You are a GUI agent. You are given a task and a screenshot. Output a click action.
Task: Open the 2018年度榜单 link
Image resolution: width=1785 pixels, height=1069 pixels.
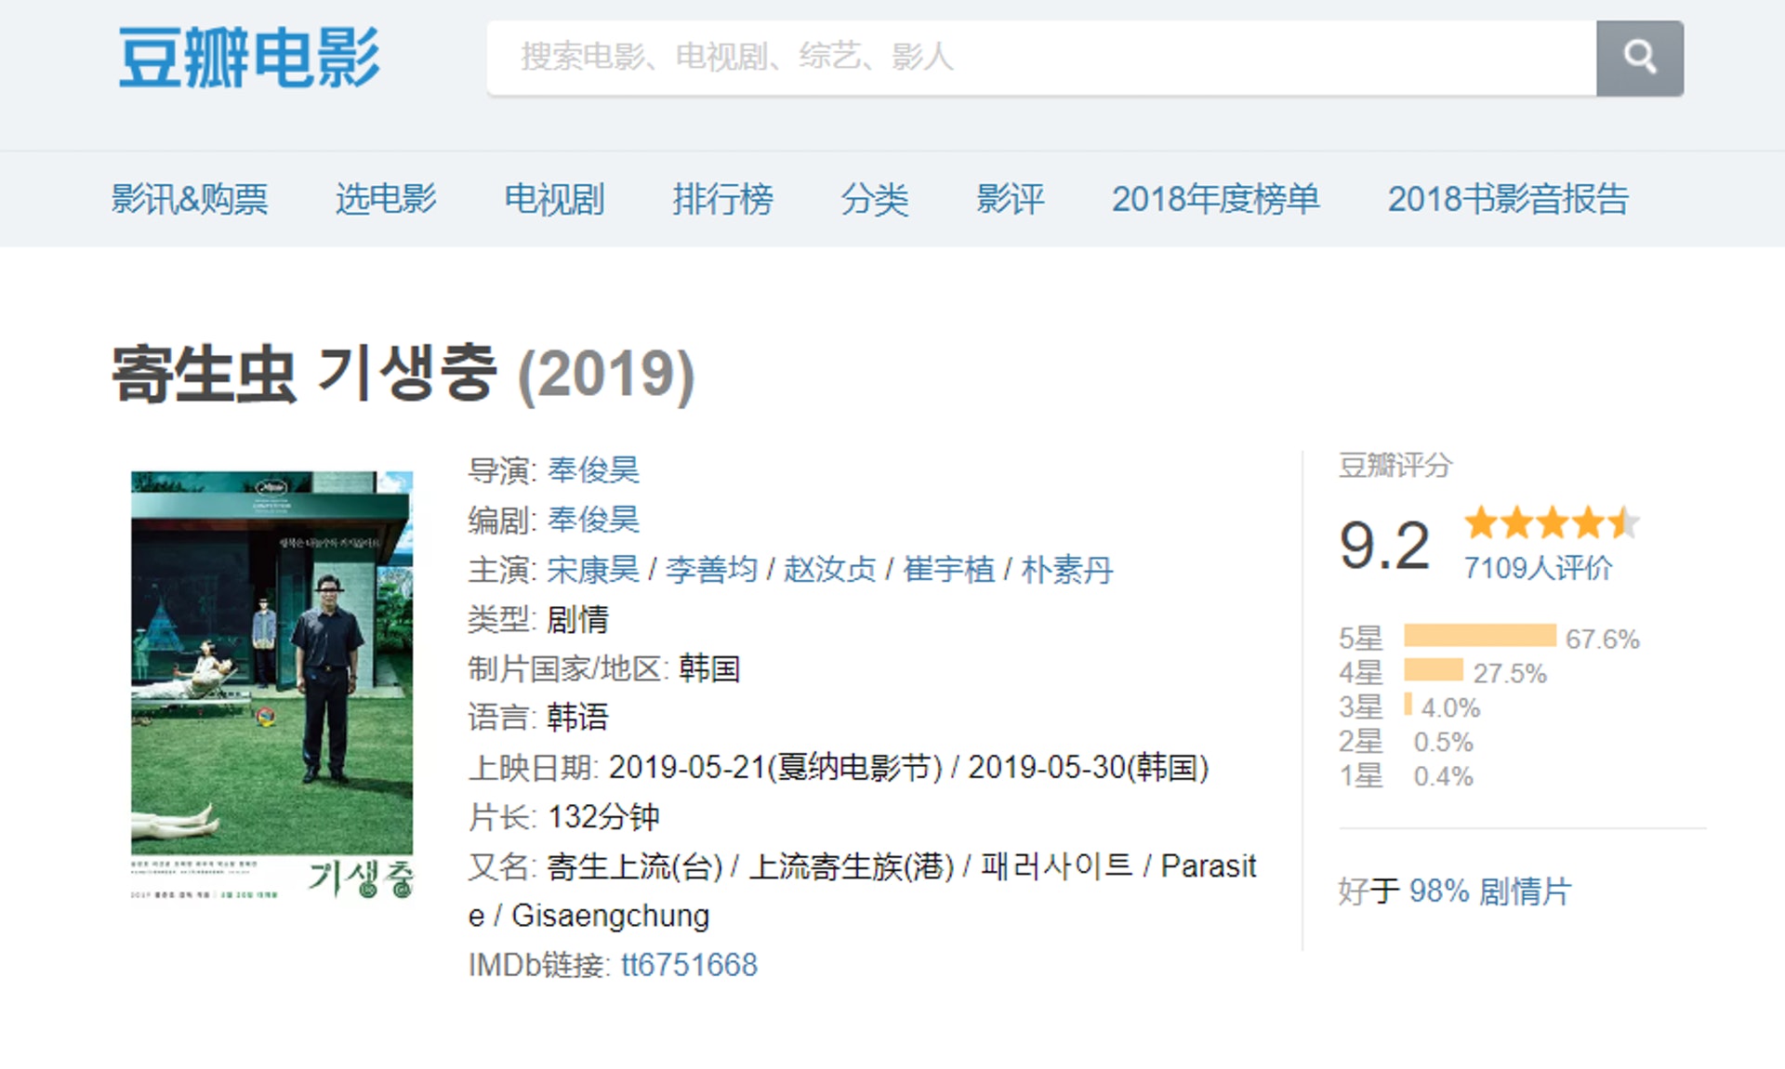(x=1216, y=199)
